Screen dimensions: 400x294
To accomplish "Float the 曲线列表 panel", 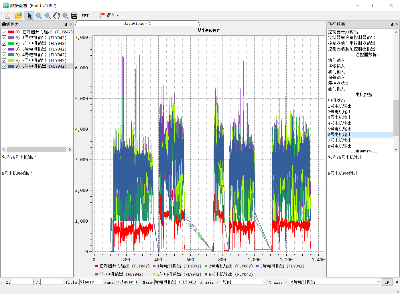I will [x=66, y=25].
